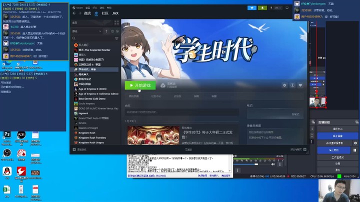The height and width of the screenshot is (202, 360).
Task: Click the cloud status icon beside play button
Action: (x=163, y=85)
